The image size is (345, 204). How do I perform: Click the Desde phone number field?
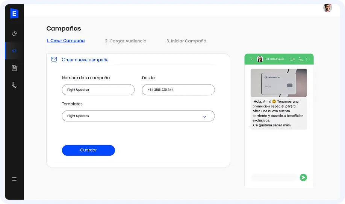pyautogui.click(x=178, y=90)
